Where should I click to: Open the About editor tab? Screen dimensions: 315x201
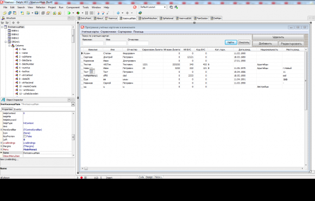pos(98,18)
